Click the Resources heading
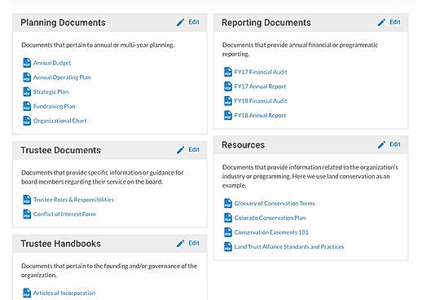The height and width of the screenshot is (300, 422). (x=243, y=144)
